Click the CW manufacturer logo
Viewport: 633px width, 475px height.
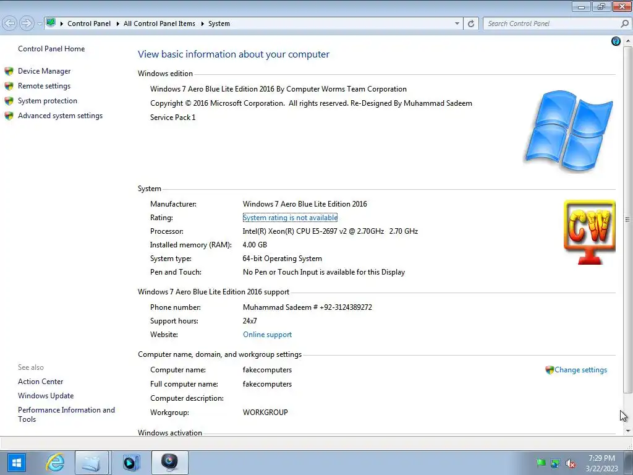tap(589, 233)
